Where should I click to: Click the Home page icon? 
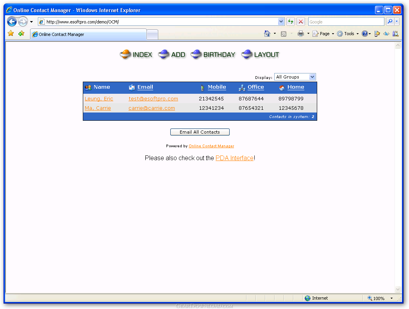click(267, 34)
